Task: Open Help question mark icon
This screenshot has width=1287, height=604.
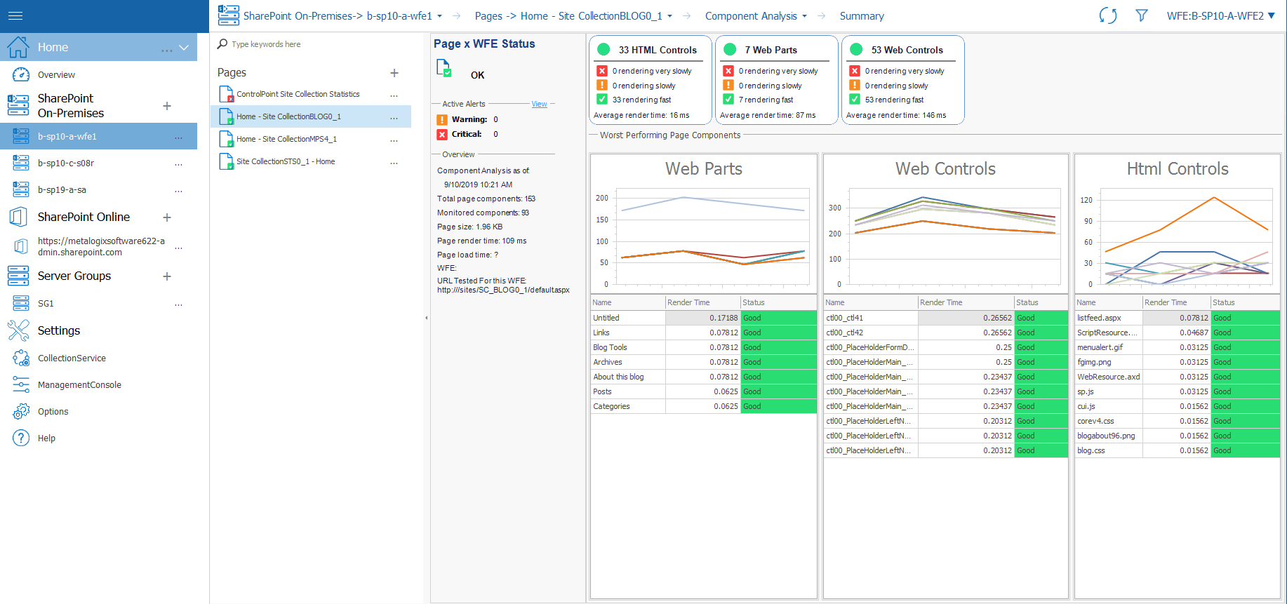Action: point(21,438)
